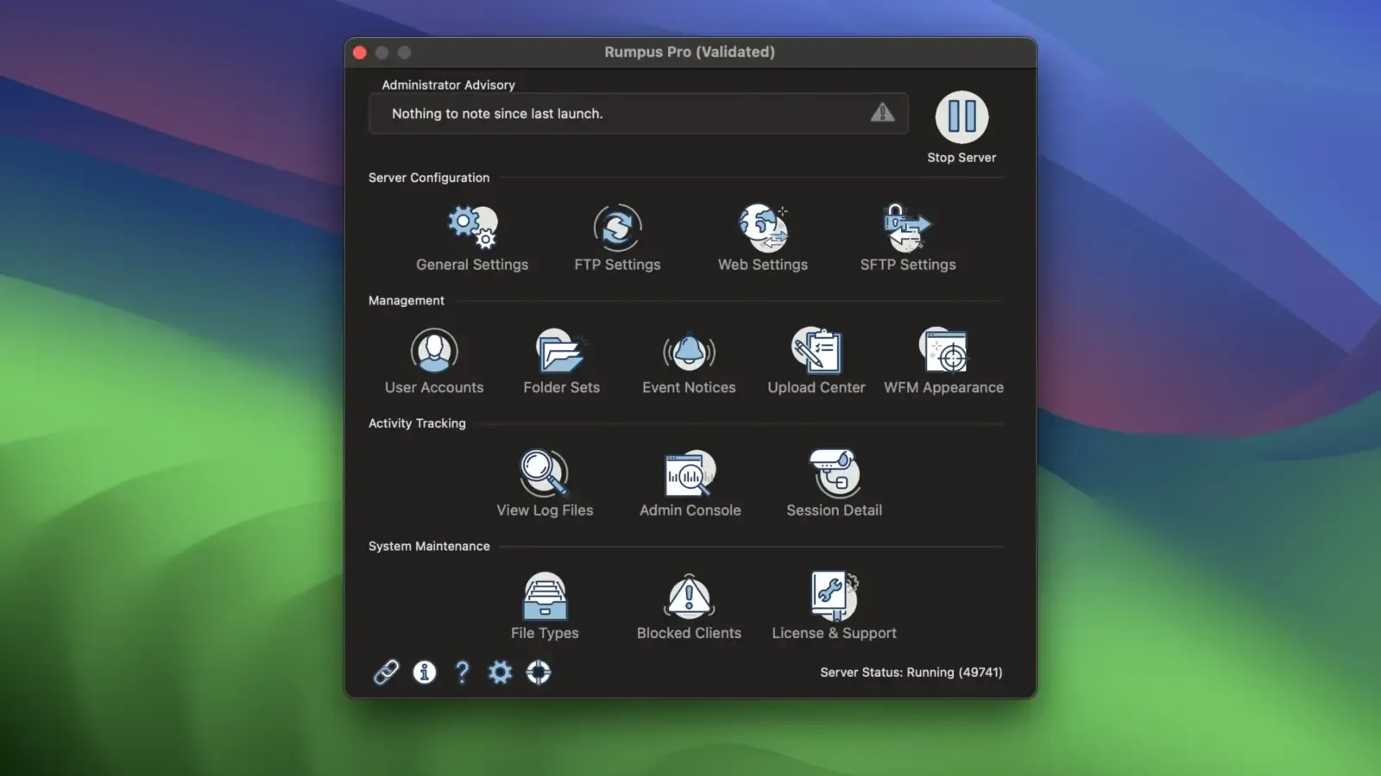Open the Admin Console
Image resolution: width=1381 pixels, height=776 pixels.
point(689,473)
